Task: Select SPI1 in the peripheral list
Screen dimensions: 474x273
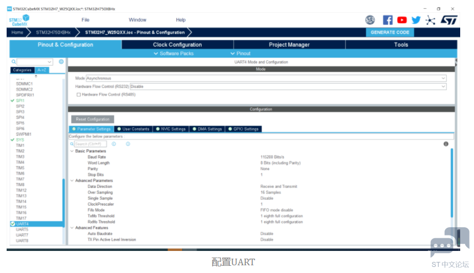Action: click(20, 100)
